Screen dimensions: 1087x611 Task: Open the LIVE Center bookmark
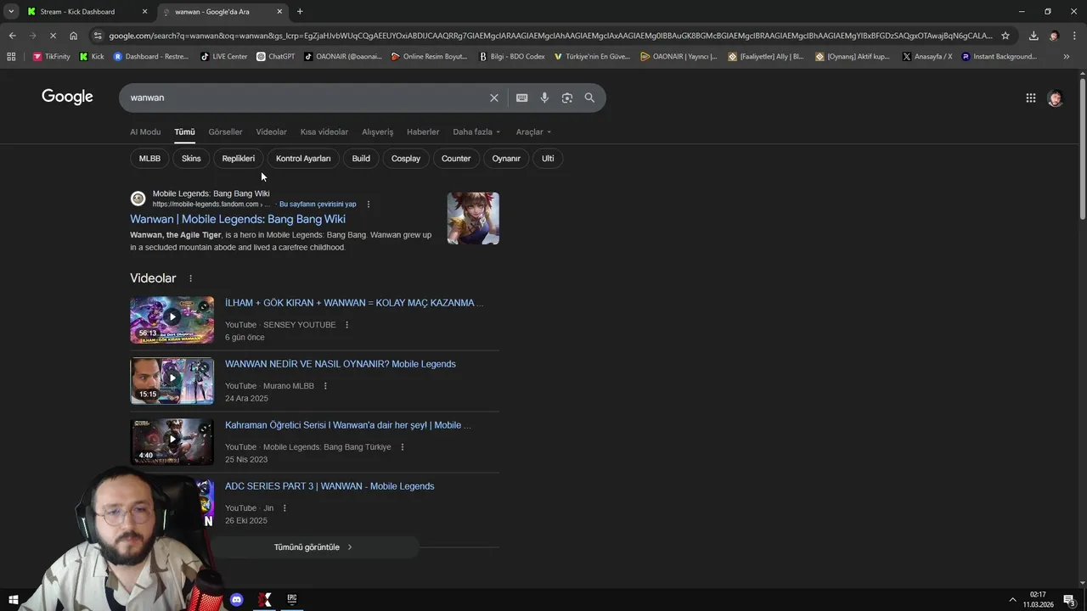(223, 57)
